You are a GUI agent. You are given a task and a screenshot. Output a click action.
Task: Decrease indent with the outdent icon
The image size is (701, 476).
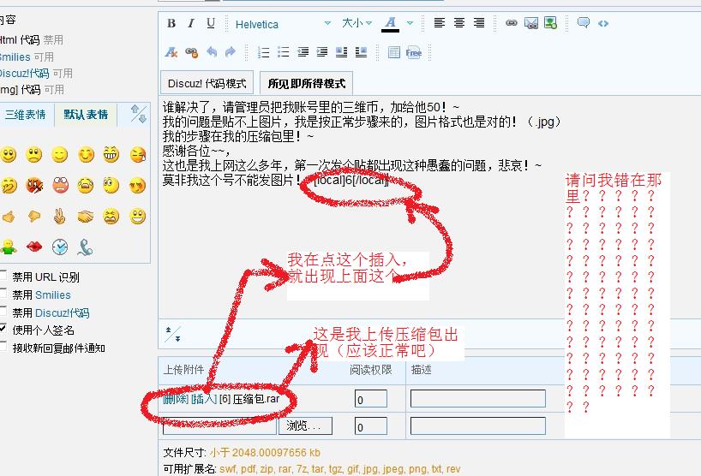click(x=303, y=52)
